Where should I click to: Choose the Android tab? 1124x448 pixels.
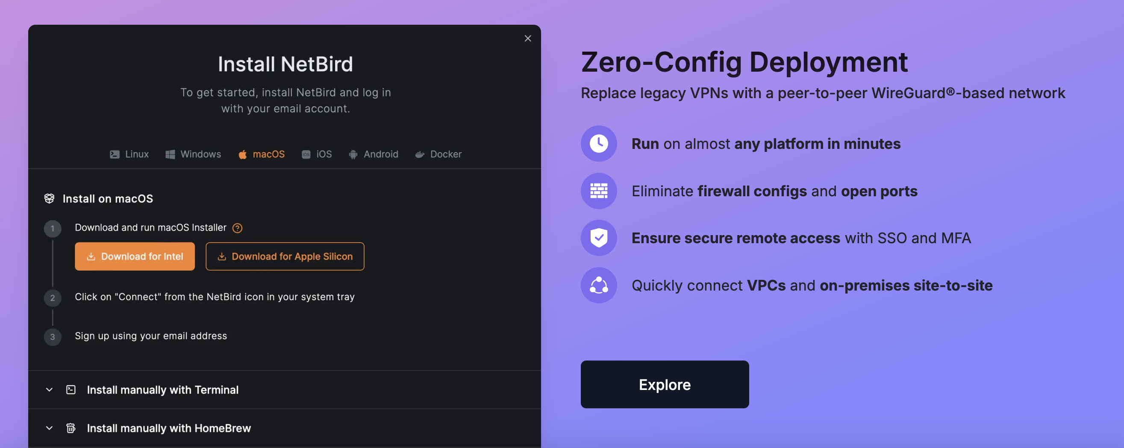click(374, 154)
